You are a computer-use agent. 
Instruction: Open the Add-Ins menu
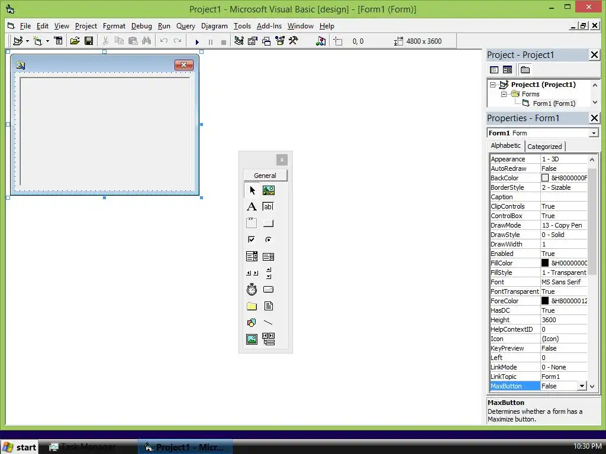tap(269, 26)
